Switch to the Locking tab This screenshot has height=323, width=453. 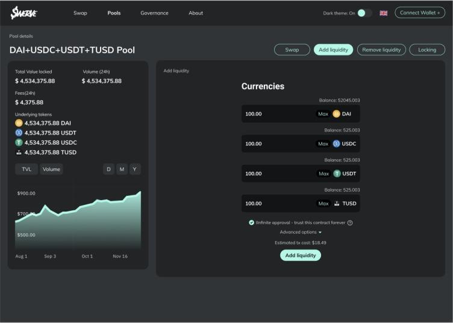pyautogui.click(x=427, y=49)
